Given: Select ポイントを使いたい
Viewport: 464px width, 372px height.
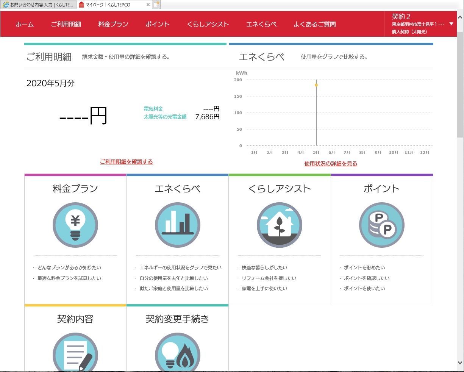Looking at the screenshot, I should tap(364, 288).
